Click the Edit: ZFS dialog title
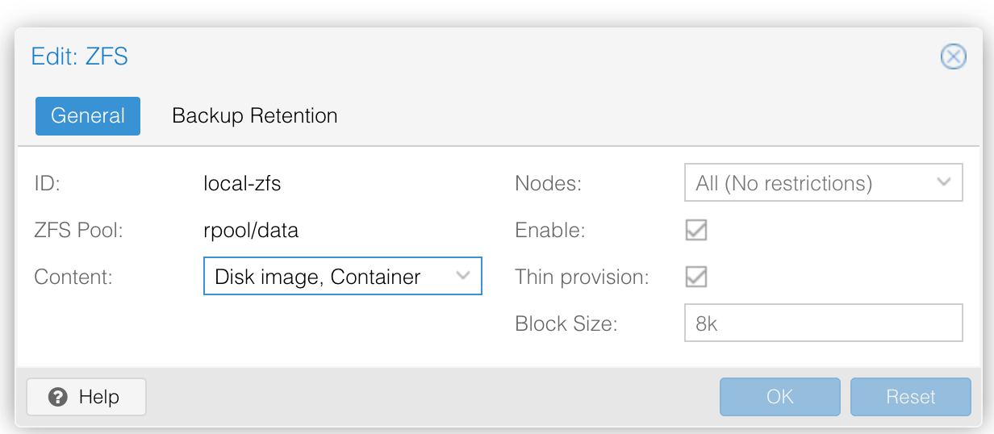The height and width of the screenshot is (434, 994). (79, 56)
